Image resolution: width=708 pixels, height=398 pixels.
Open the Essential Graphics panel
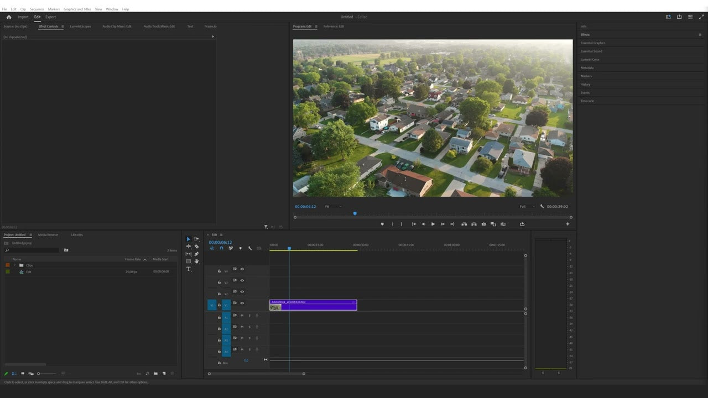[593, 43]
